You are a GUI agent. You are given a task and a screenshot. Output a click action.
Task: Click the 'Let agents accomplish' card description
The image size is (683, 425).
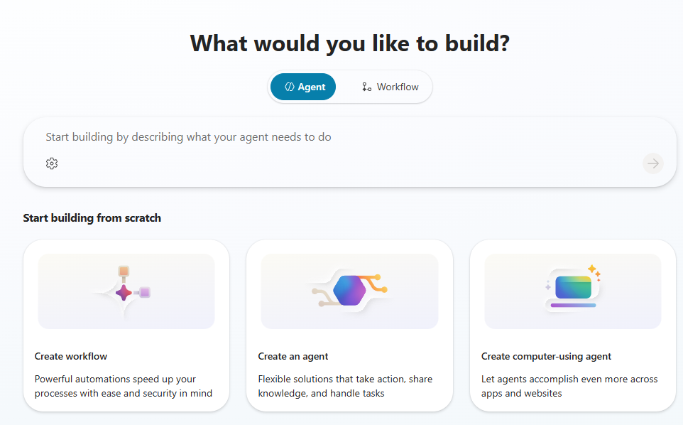(569, 386)
